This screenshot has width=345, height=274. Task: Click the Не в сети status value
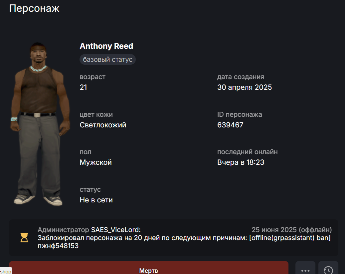pos(96,200)
